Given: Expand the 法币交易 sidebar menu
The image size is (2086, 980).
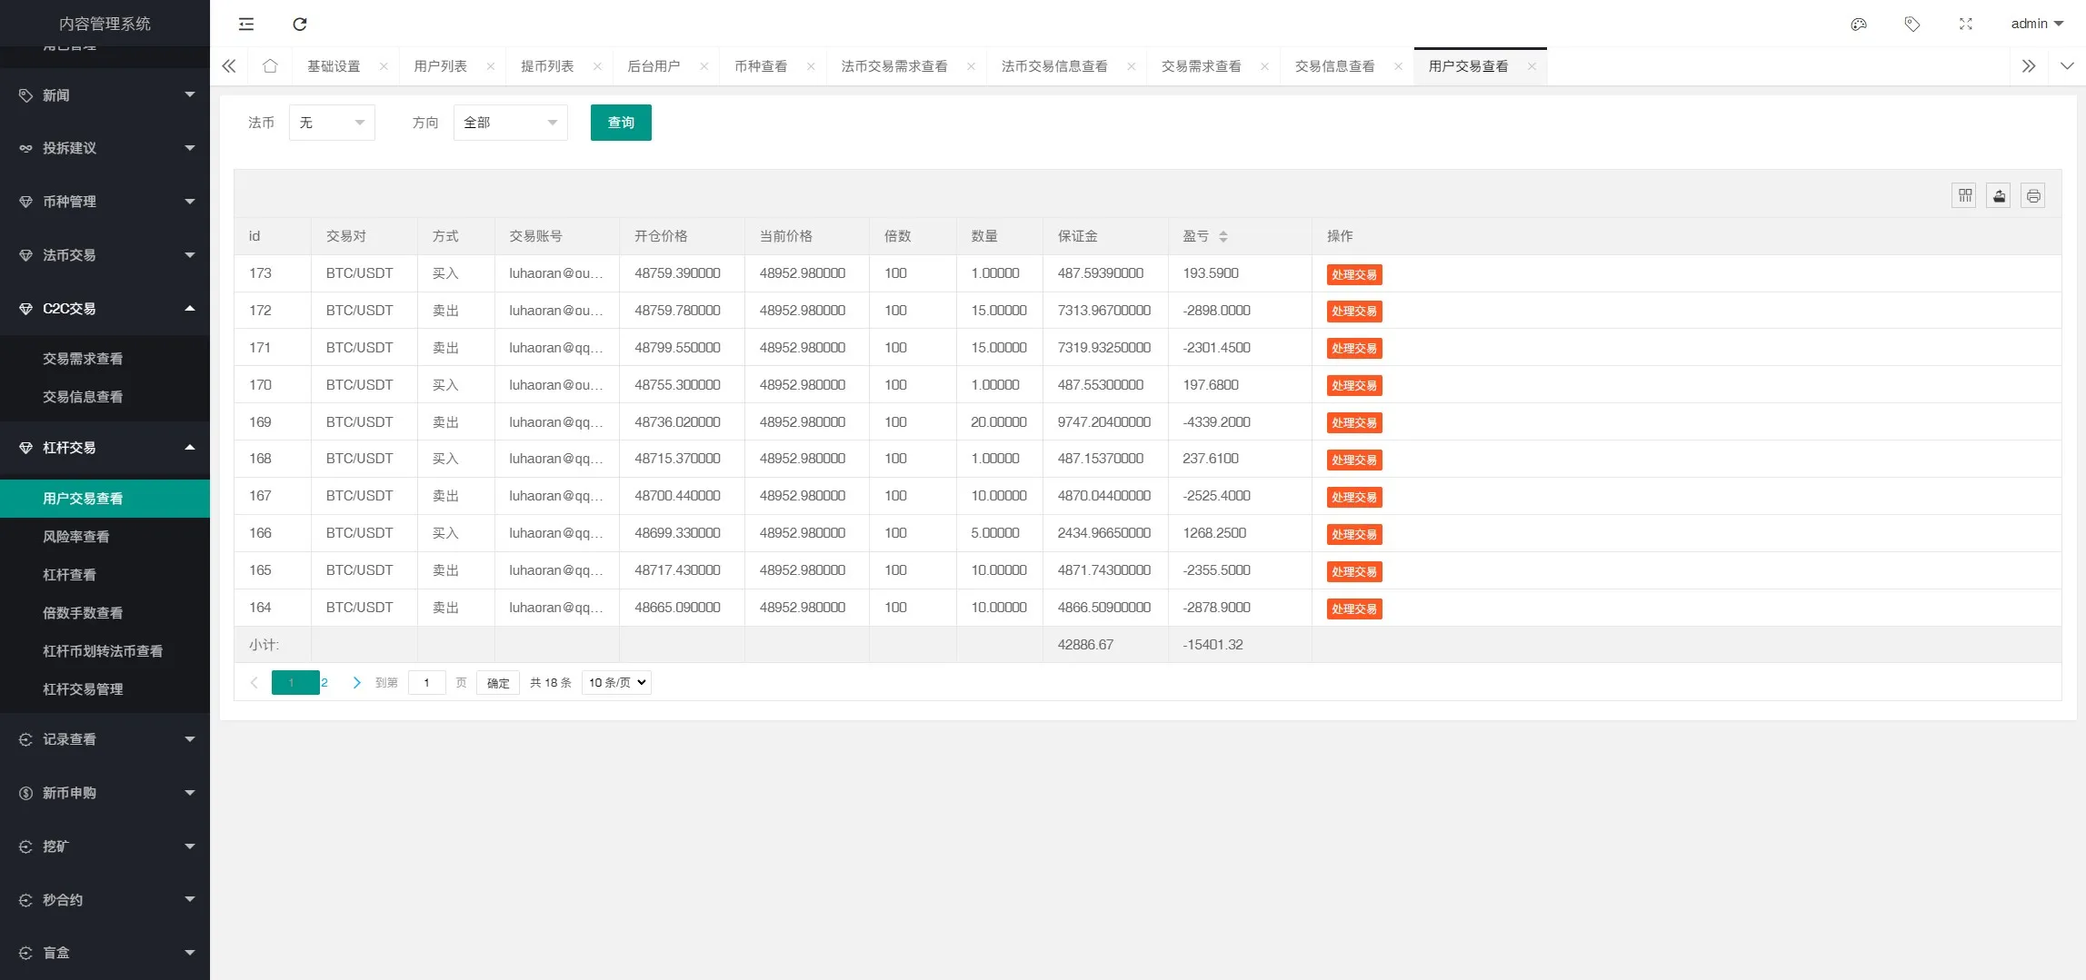Looking at the screenshot, I should pos(105,255).
